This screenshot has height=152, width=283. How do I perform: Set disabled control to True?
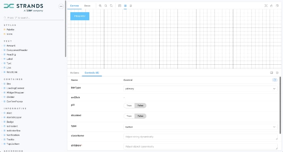pyautogui.click(x=129, y=116)
